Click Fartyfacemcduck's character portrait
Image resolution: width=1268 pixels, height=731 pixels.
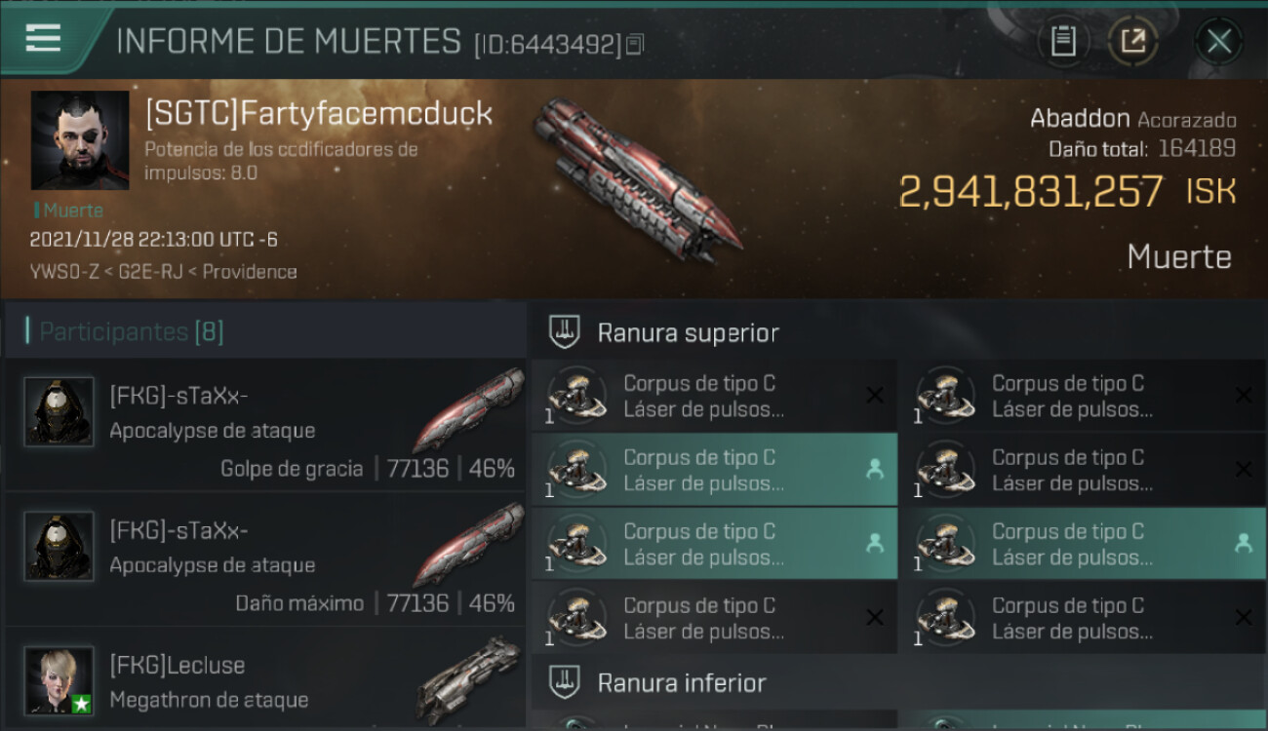(80, 140)
